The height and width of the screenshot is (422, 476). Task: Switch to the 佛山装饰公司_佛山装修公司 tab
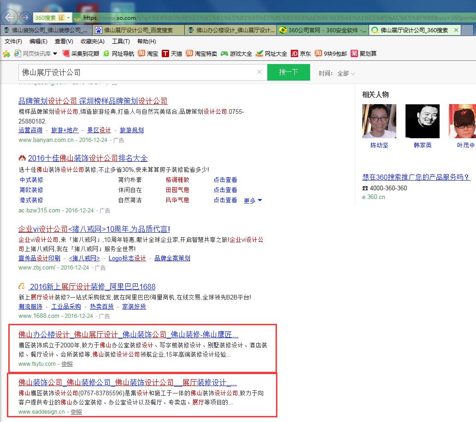coord(46,30)
